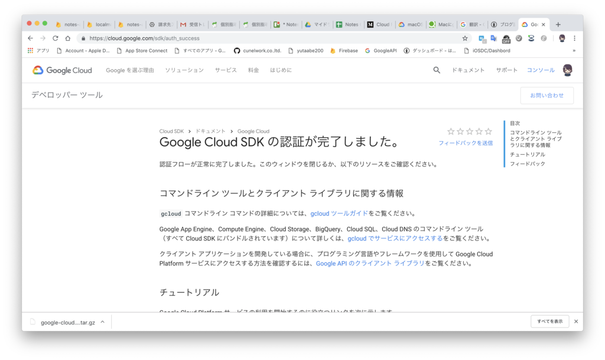The height and width of the screenshot is (360, 605).
Task: Click the Google Cloud logo
Action: pyautogui.click(x=62, y=70)
